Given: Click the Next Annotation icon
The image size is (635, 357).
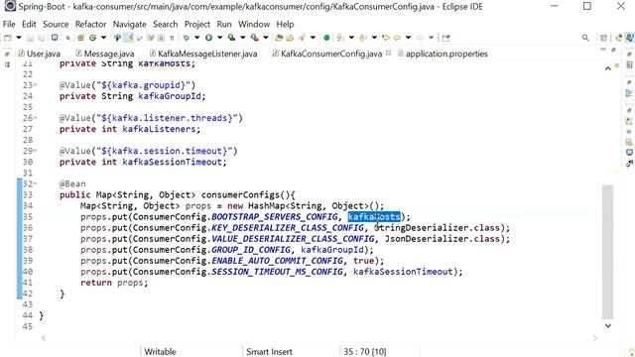Looking at the screenshot, I should tap(339, 38).
